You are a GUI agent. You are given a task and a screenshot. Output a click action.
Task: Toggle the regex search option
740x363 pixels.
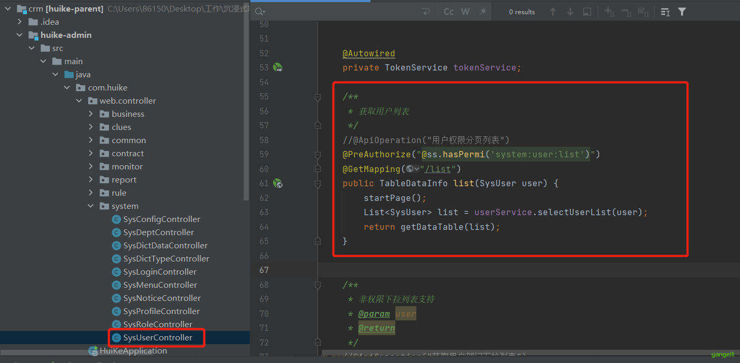(x=482, y=12)
